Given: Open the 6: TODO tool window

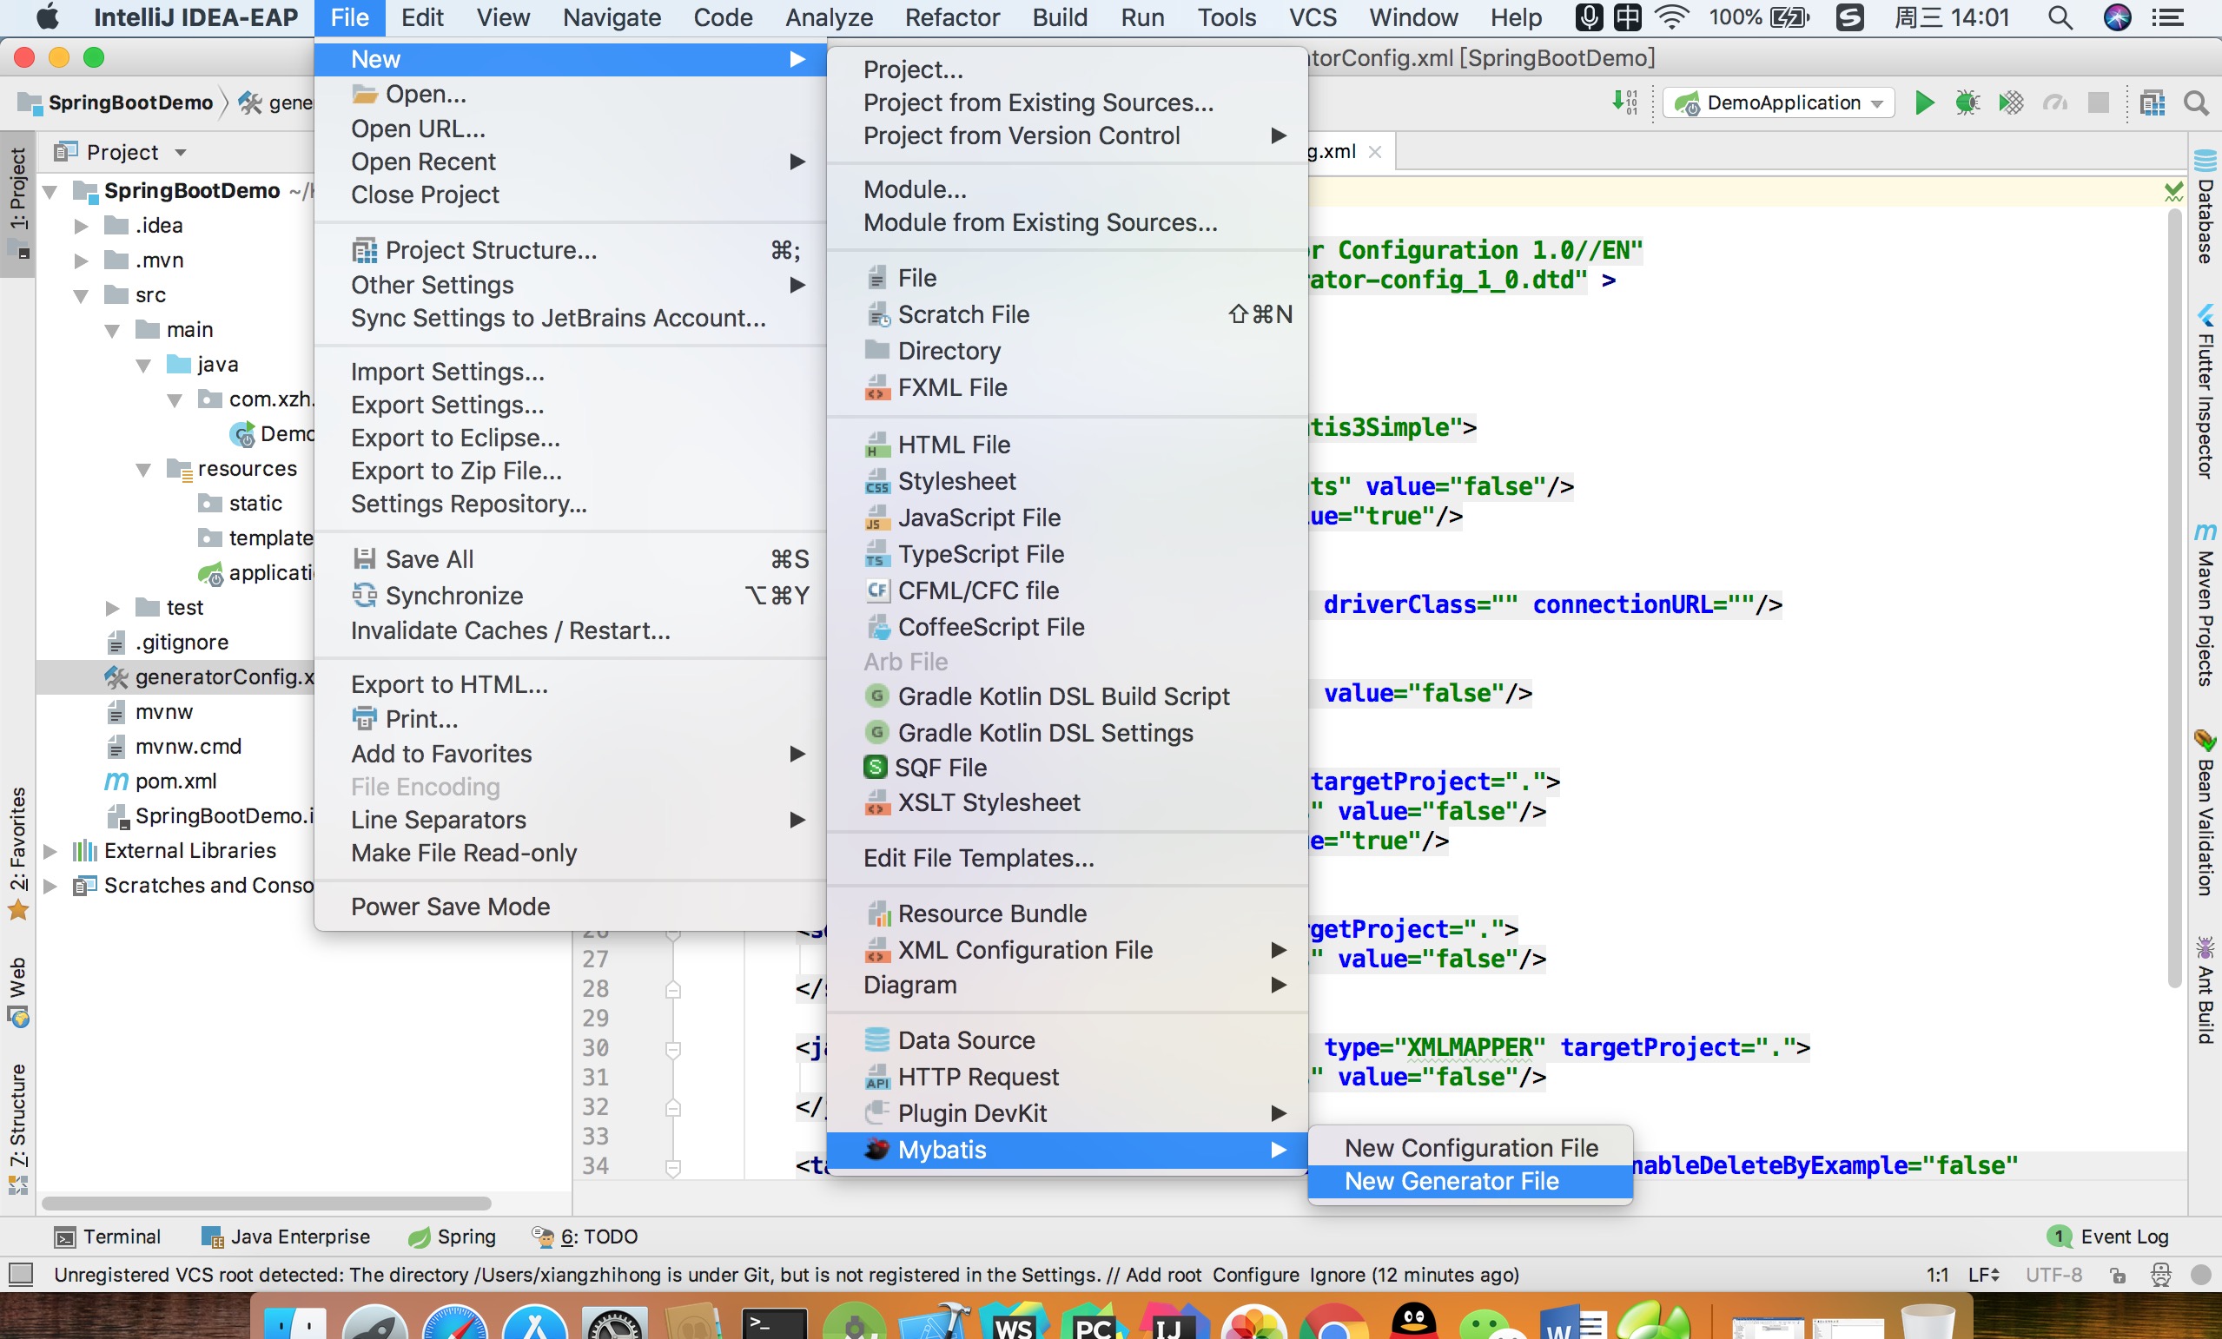Looking at the screenshot, I should pyautogui.click(x=585, y=1237).
